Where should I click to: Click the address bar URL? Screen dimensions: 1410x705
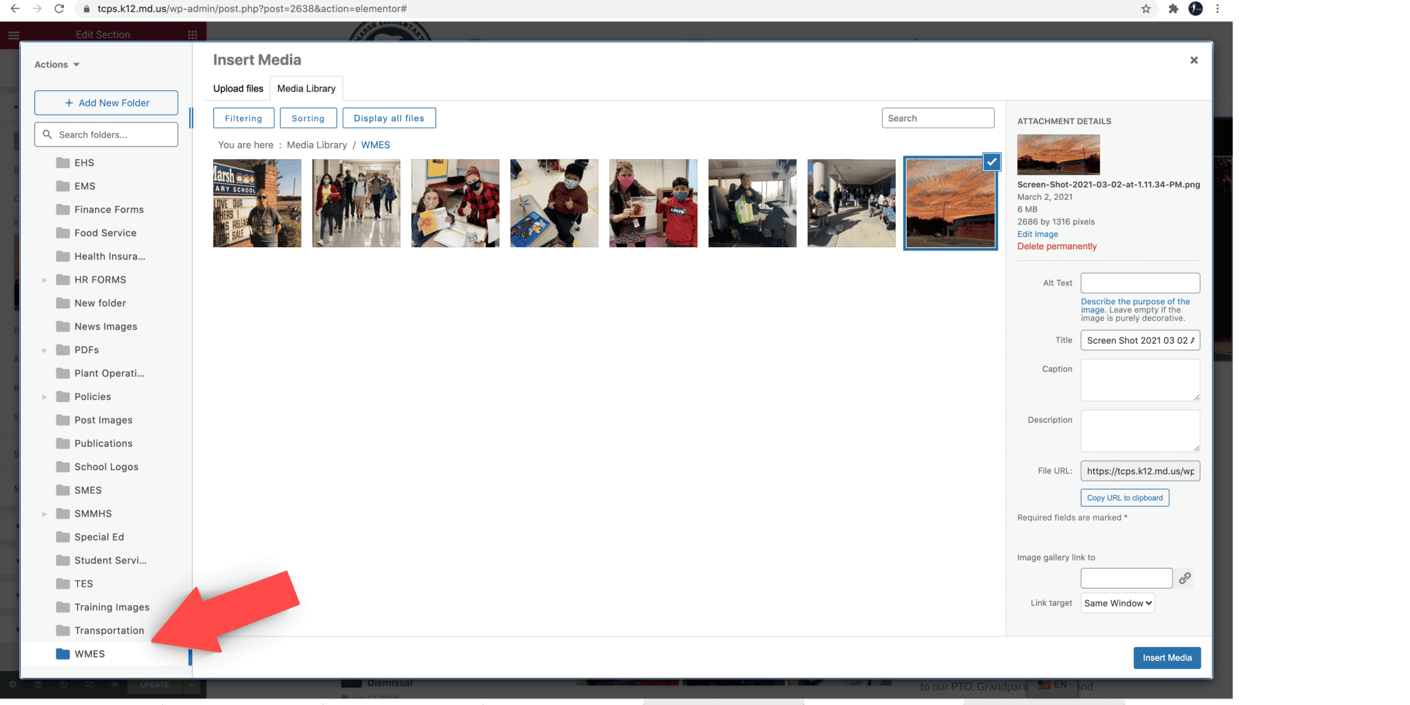pos(252,9)
